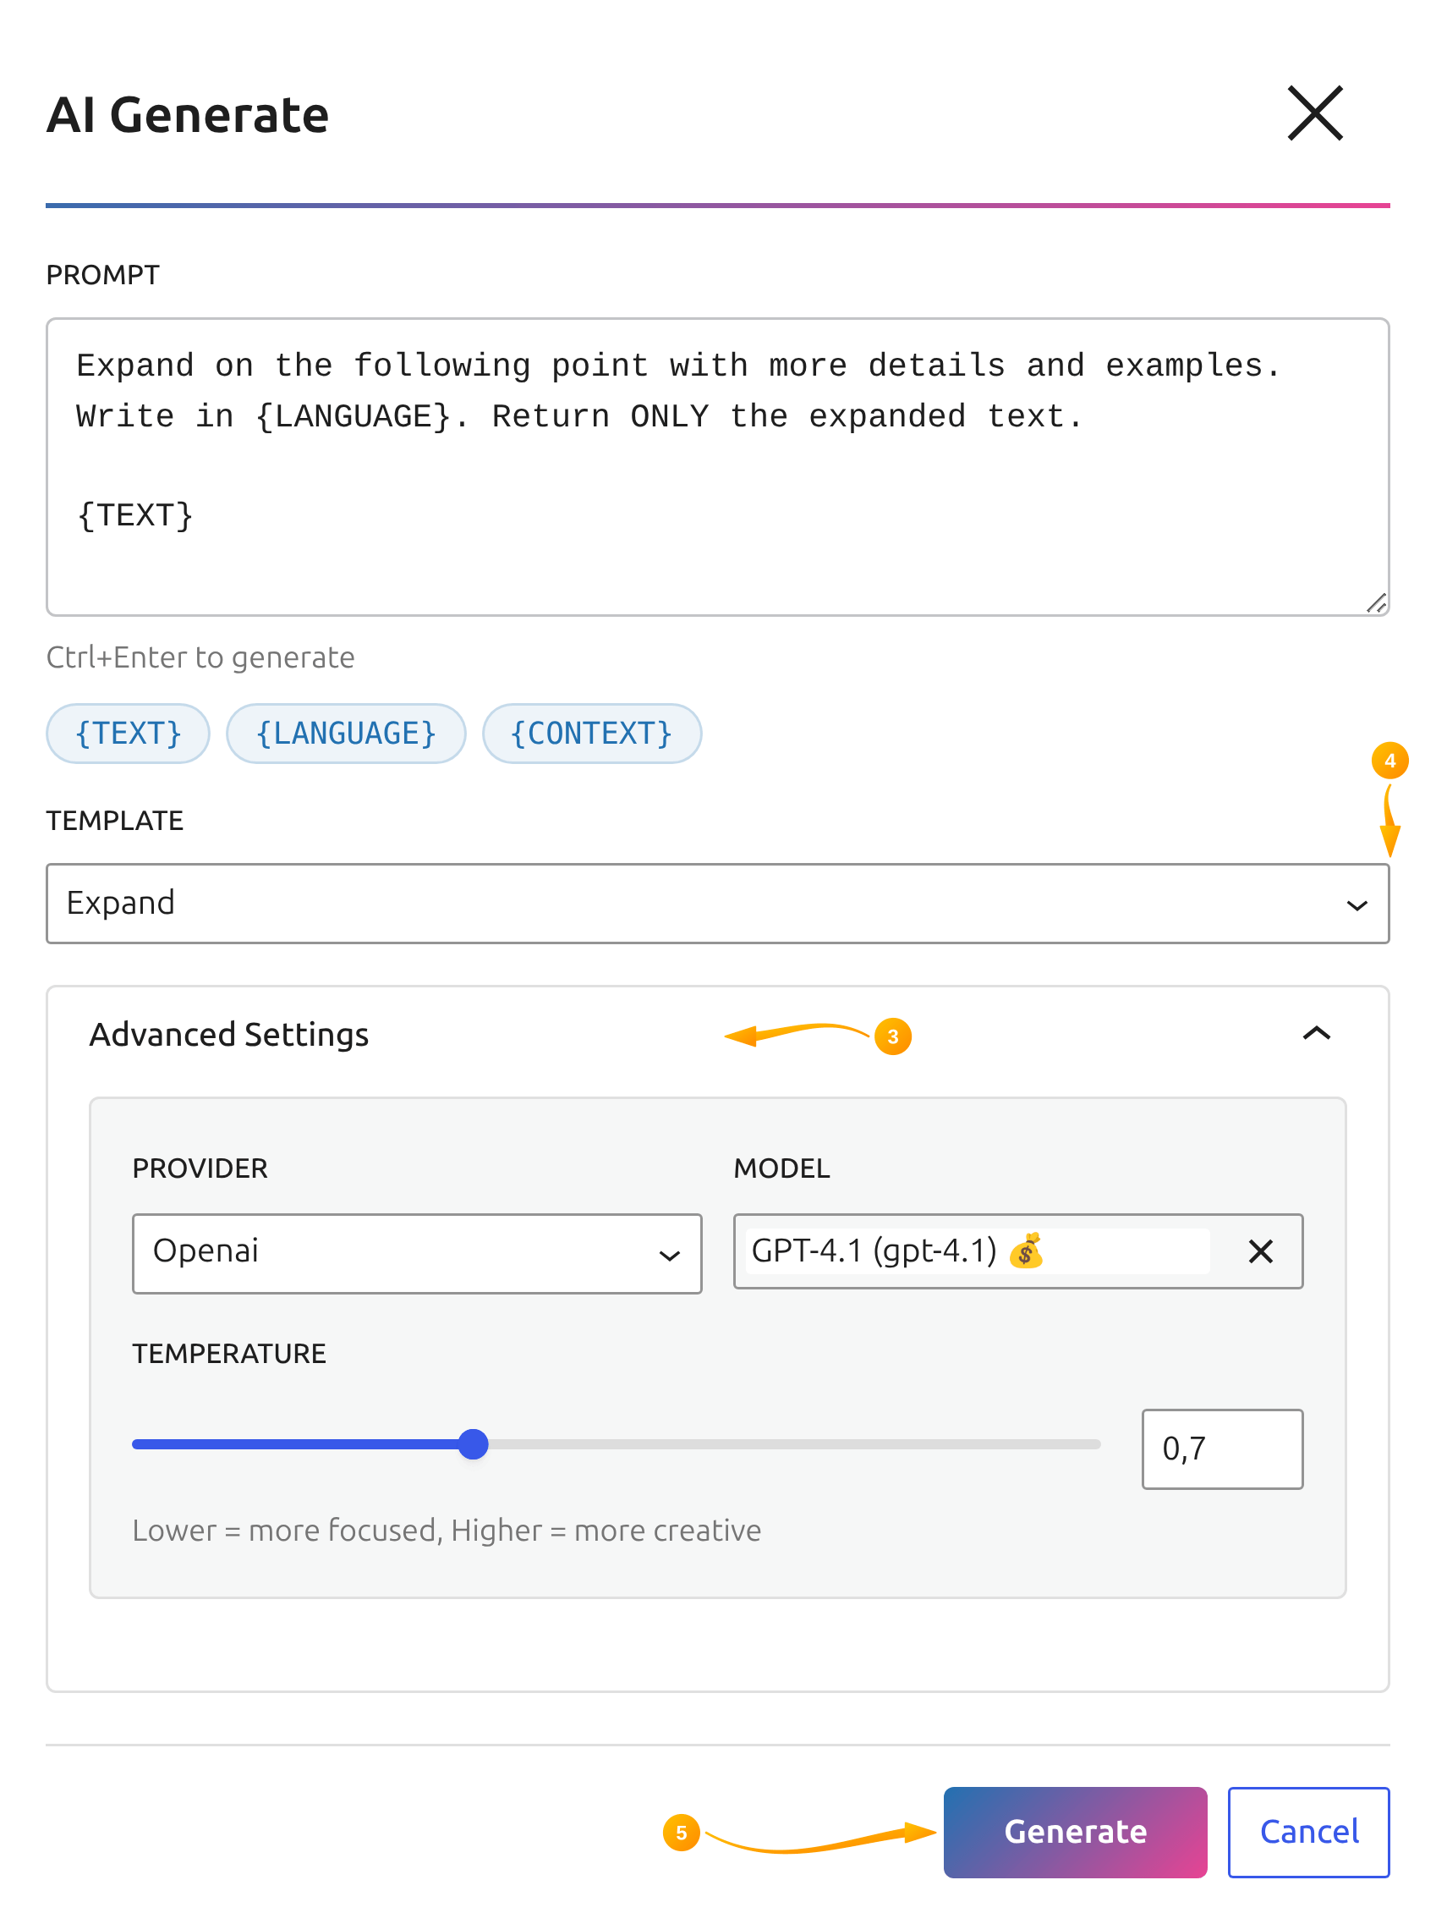1436x1924 pixels.
Task: Clear the selected GPT-4.1 model
Action: (x=1259, y=1251)
